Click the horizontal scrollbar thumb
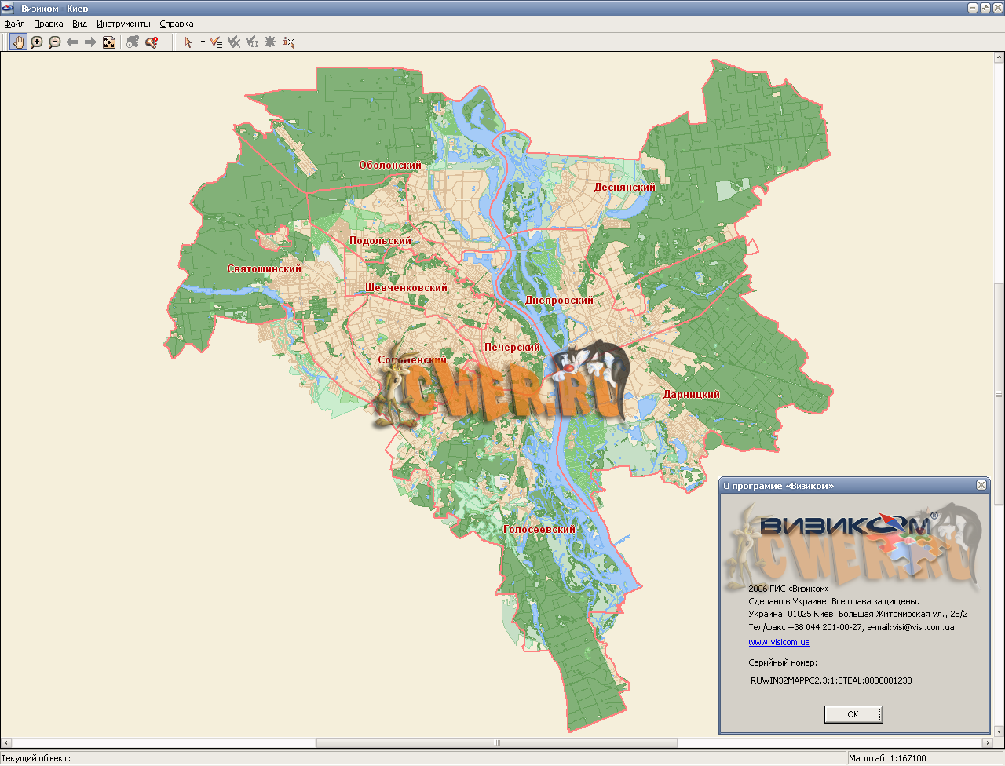 coord(496,742)
